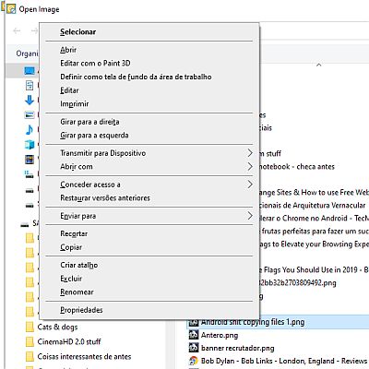The width and height of the screenshot is (369, 369).
Task: Click the Android shit copying files 1.png icon
Action: [194, 322]
